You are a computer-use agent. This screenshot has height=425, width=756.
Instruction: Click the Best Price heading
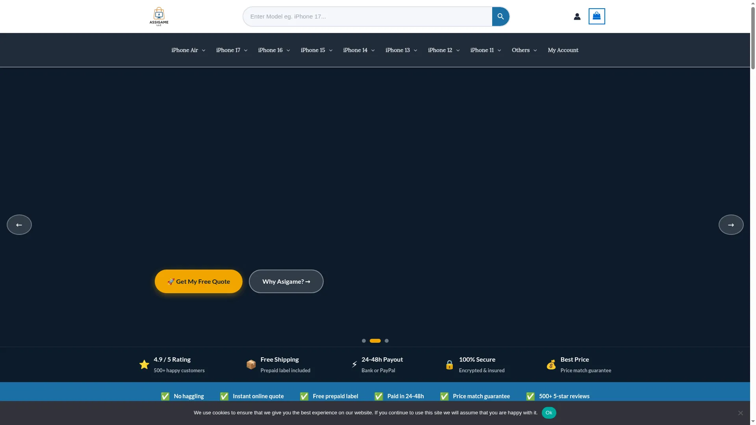574,360
